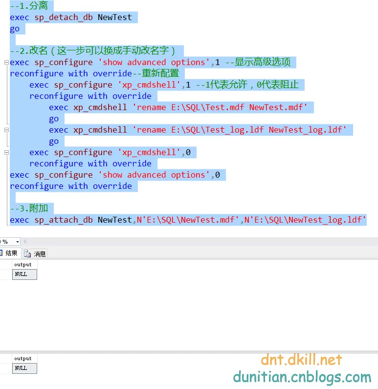
Task: Switch to the 消息 messages tab
Action: click(35, 254)
